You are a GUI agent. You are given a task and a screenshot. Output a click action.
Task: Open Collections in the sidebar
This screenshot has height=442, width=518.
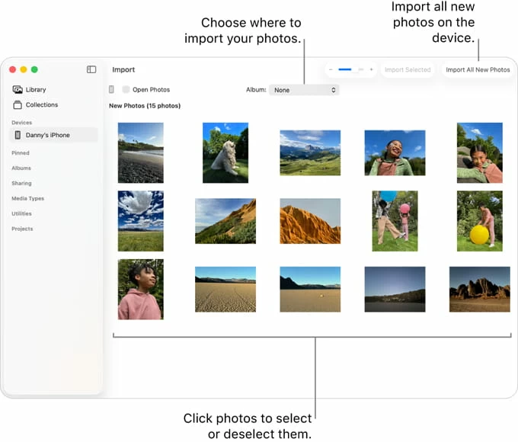pos(41,105)
